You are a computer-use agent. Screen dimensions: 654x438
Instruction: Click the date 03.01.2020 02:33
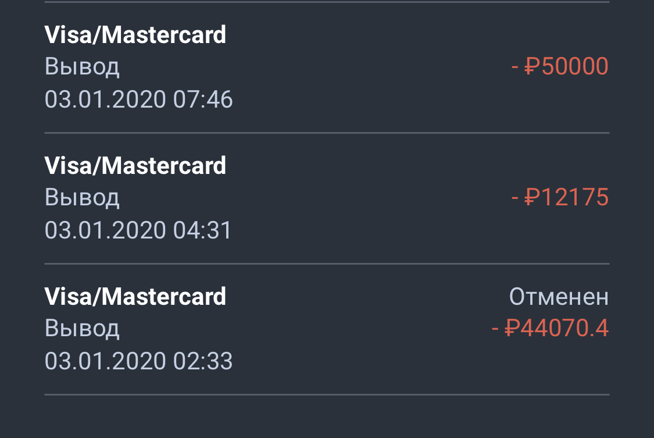[138, 361]
